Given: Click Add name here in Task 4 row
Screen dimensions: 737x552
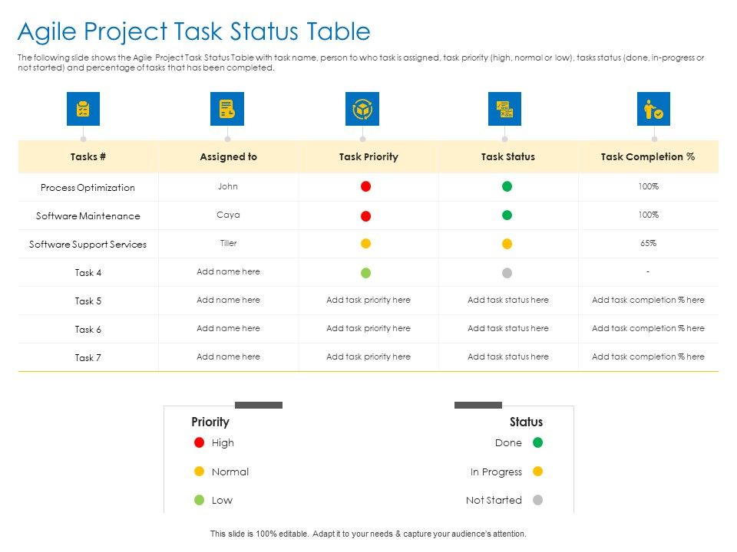Looking at the screenshot, I should (x=229, y=271).
